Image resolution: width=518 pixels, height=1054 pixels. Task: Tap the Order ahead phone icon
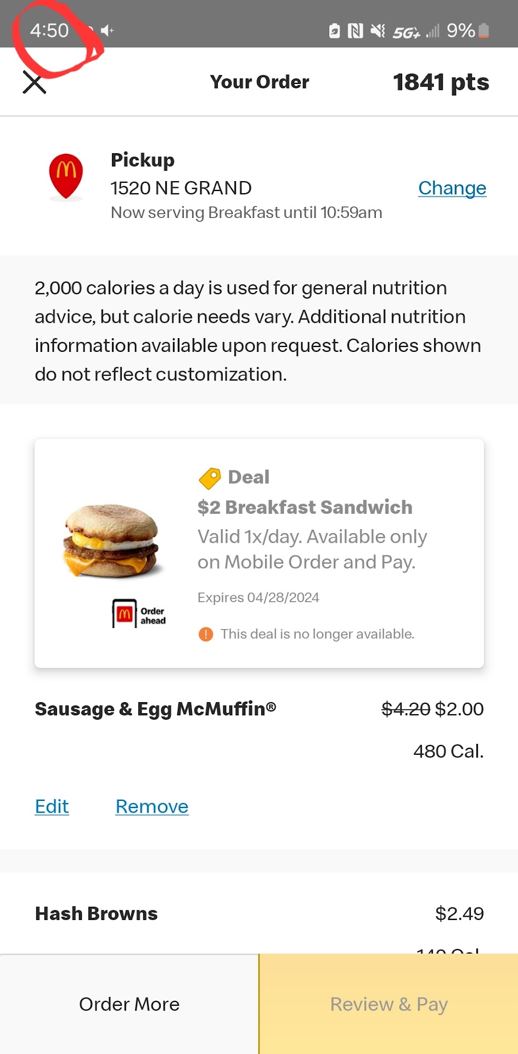(x=125, y=613)
